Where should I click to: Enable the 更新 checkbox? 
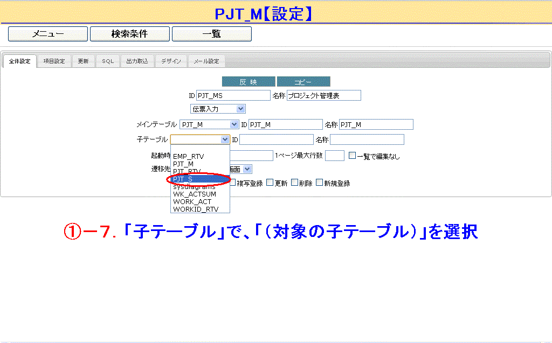(x=270, y=183)
